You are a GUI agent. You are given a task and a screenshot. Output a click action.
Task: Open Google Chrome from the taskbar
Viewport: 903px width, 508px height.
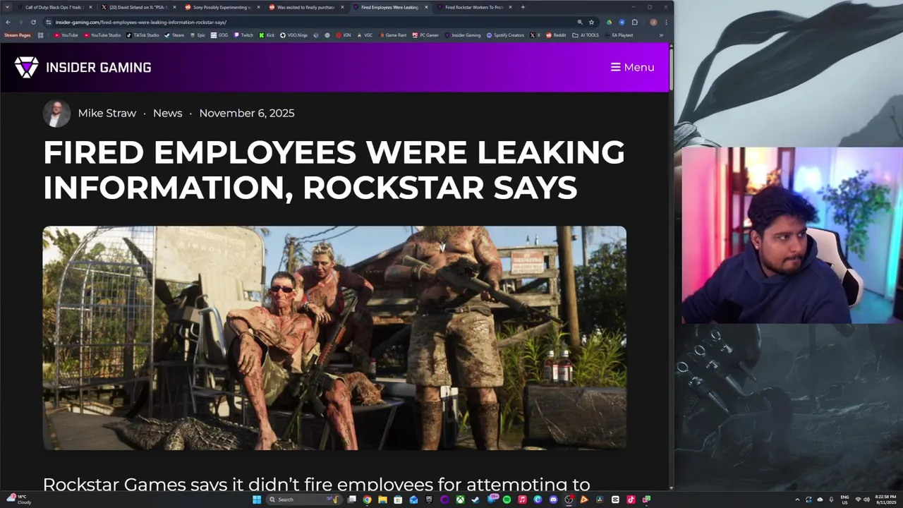point(368,500)
